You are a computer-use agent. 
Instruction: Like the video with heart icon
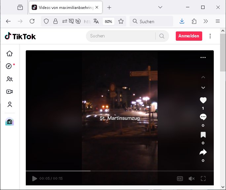point(203,100)
